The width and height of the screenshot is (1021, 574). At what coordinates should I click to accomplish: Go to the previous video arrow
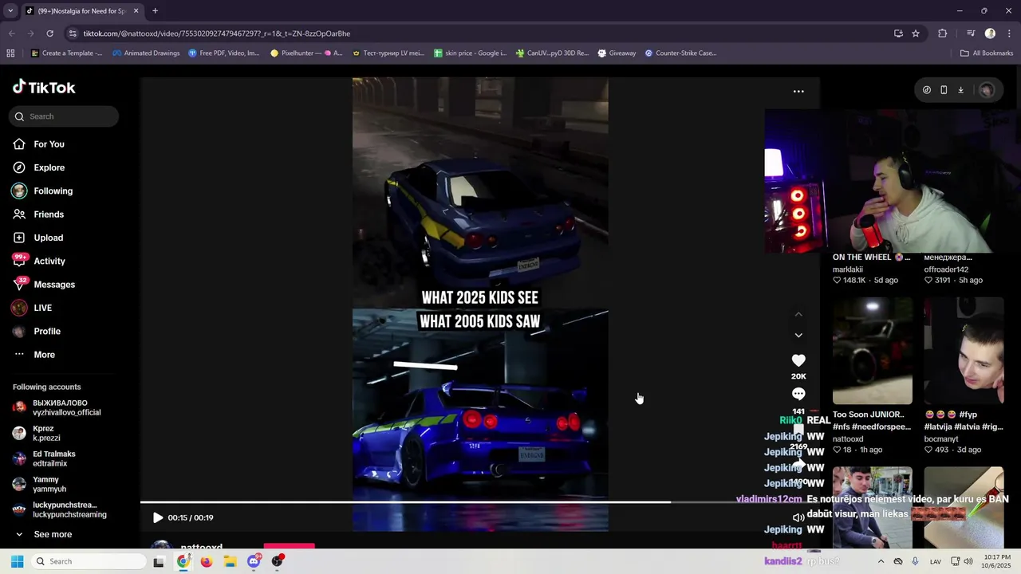[x=798, y=314]
